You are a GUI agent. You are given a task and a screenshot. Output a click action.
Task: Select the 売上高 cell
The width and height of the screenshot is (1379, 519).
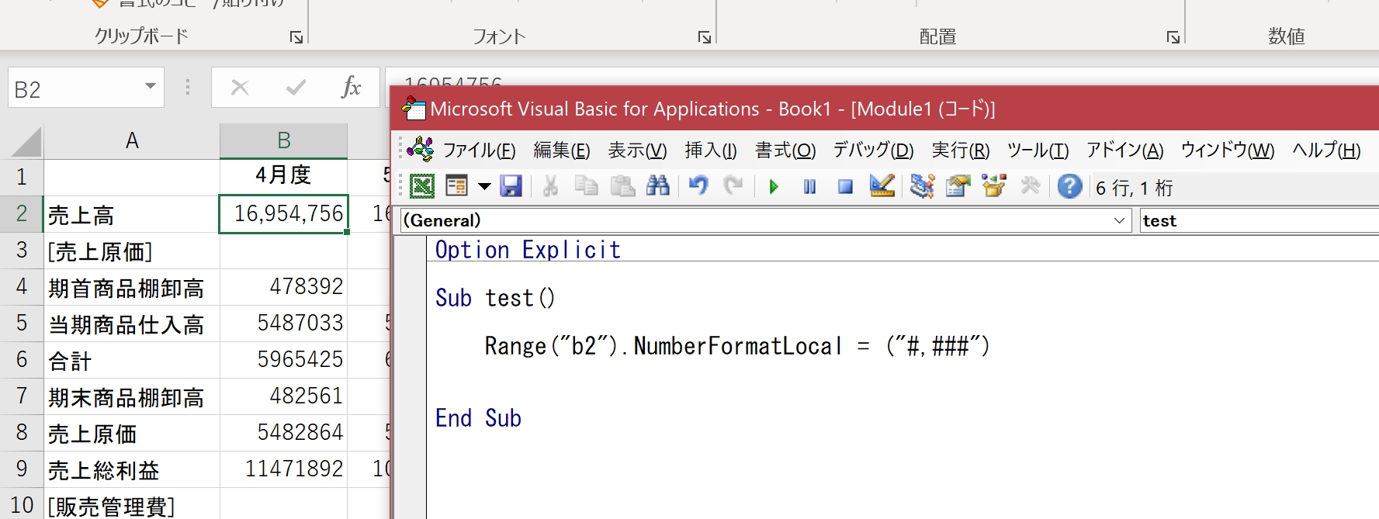(x=132, y=214)
